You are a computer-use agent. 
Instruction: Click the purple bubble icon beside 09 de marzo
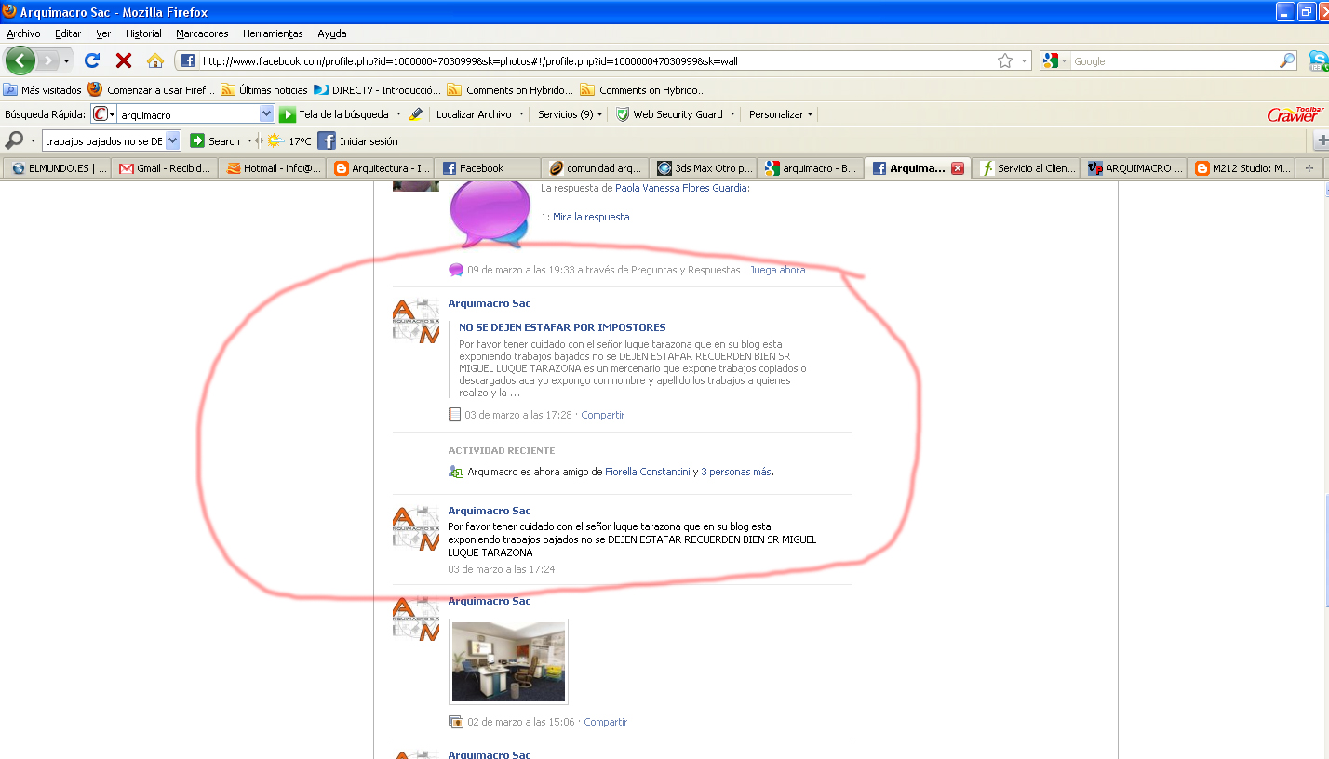[456, 270]
